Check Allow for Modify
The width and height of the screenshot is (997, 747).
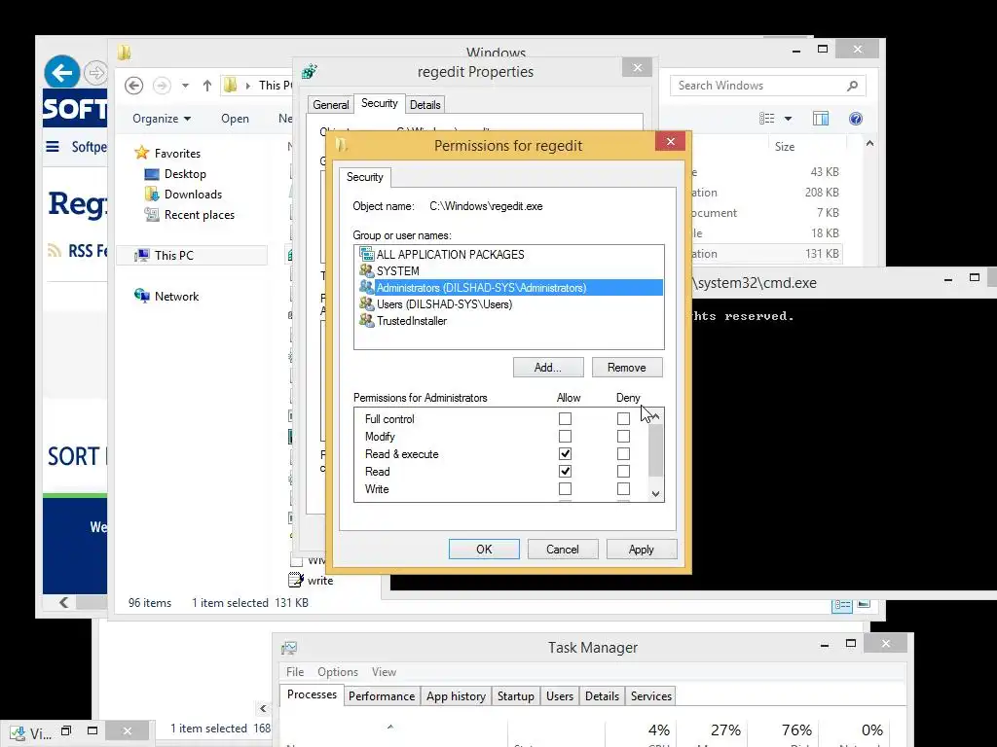coord(565,437)
